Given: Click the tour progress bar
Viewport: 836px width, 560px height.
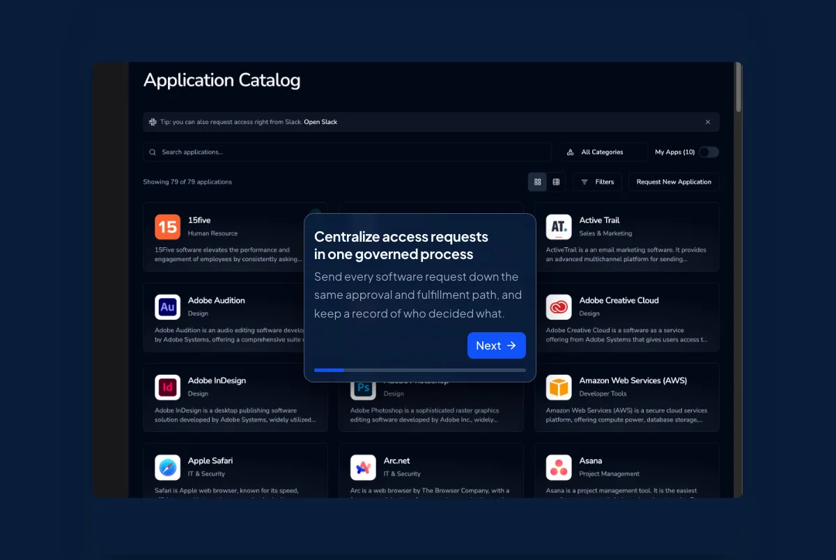Looking at the screenshot, I should point(420,370).
